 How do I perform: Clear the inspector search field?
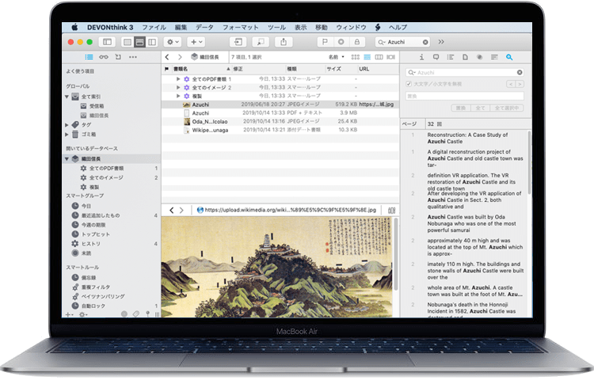point(520,72)
